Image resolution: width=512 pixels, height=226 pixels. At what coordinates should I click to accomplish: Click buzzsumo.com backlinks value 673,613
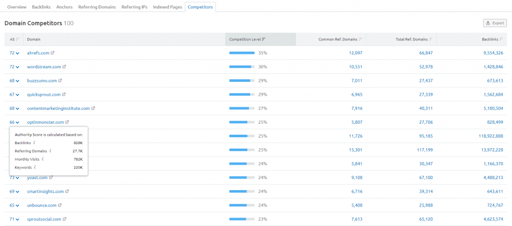pos(495,80)
